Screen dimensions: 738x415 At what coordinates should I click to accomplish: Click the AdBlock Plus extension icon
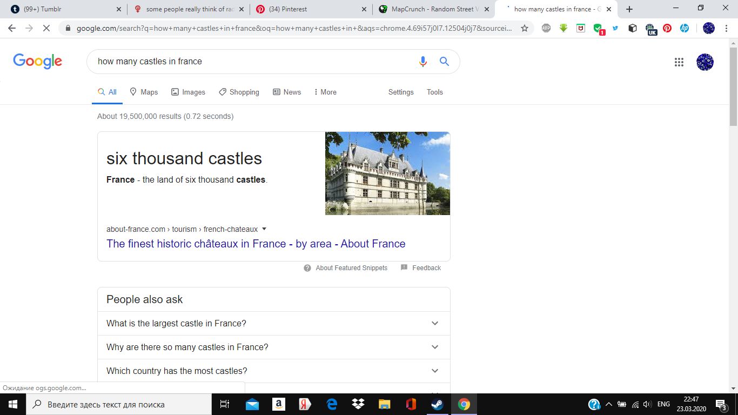pos(546,29)
